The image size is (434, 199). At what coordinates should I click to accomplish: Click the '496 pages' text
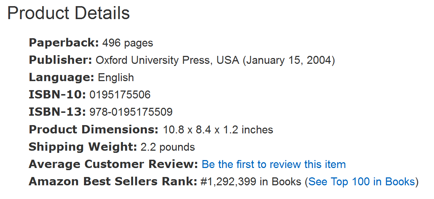point(128,43)
